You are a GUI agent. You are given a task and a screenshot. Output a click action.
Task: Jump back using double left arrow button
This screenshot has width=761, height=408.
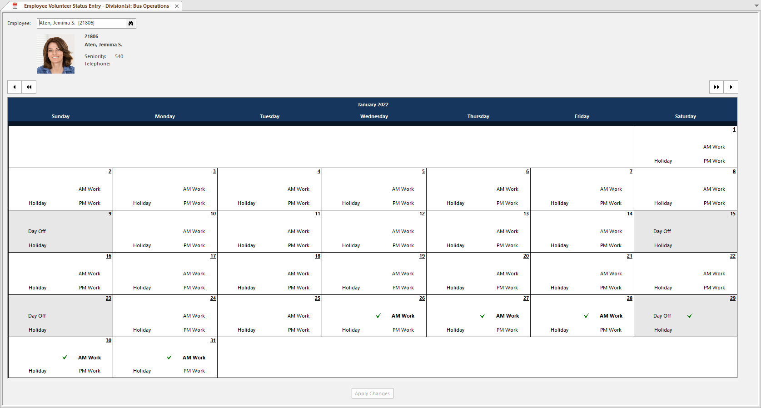tap(29, 87)
